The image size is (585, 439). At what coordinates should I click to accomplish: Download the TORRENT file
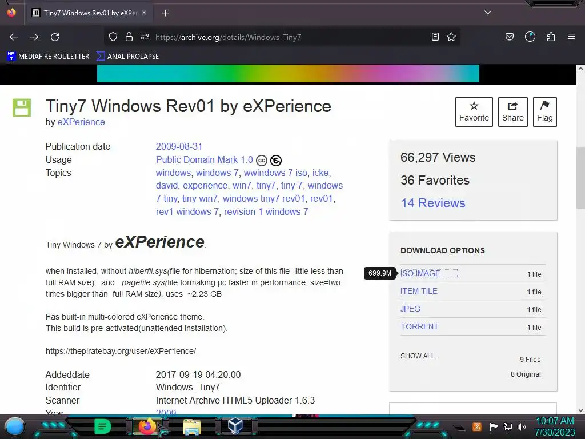pos(419,326)
